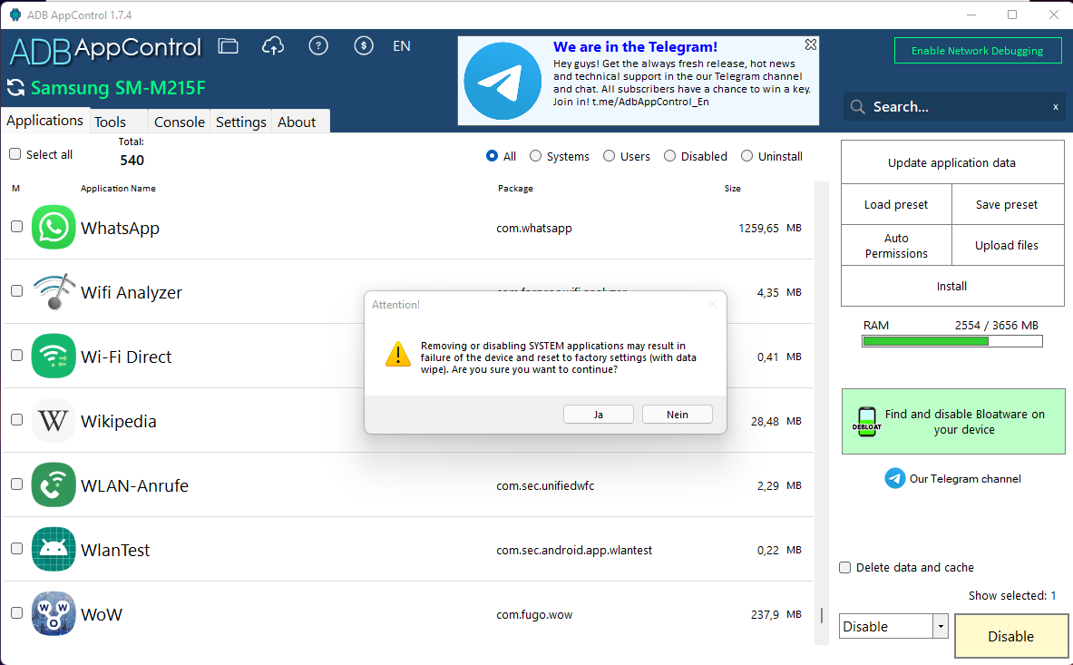Open the help question mark icon

tap(318, 46)
